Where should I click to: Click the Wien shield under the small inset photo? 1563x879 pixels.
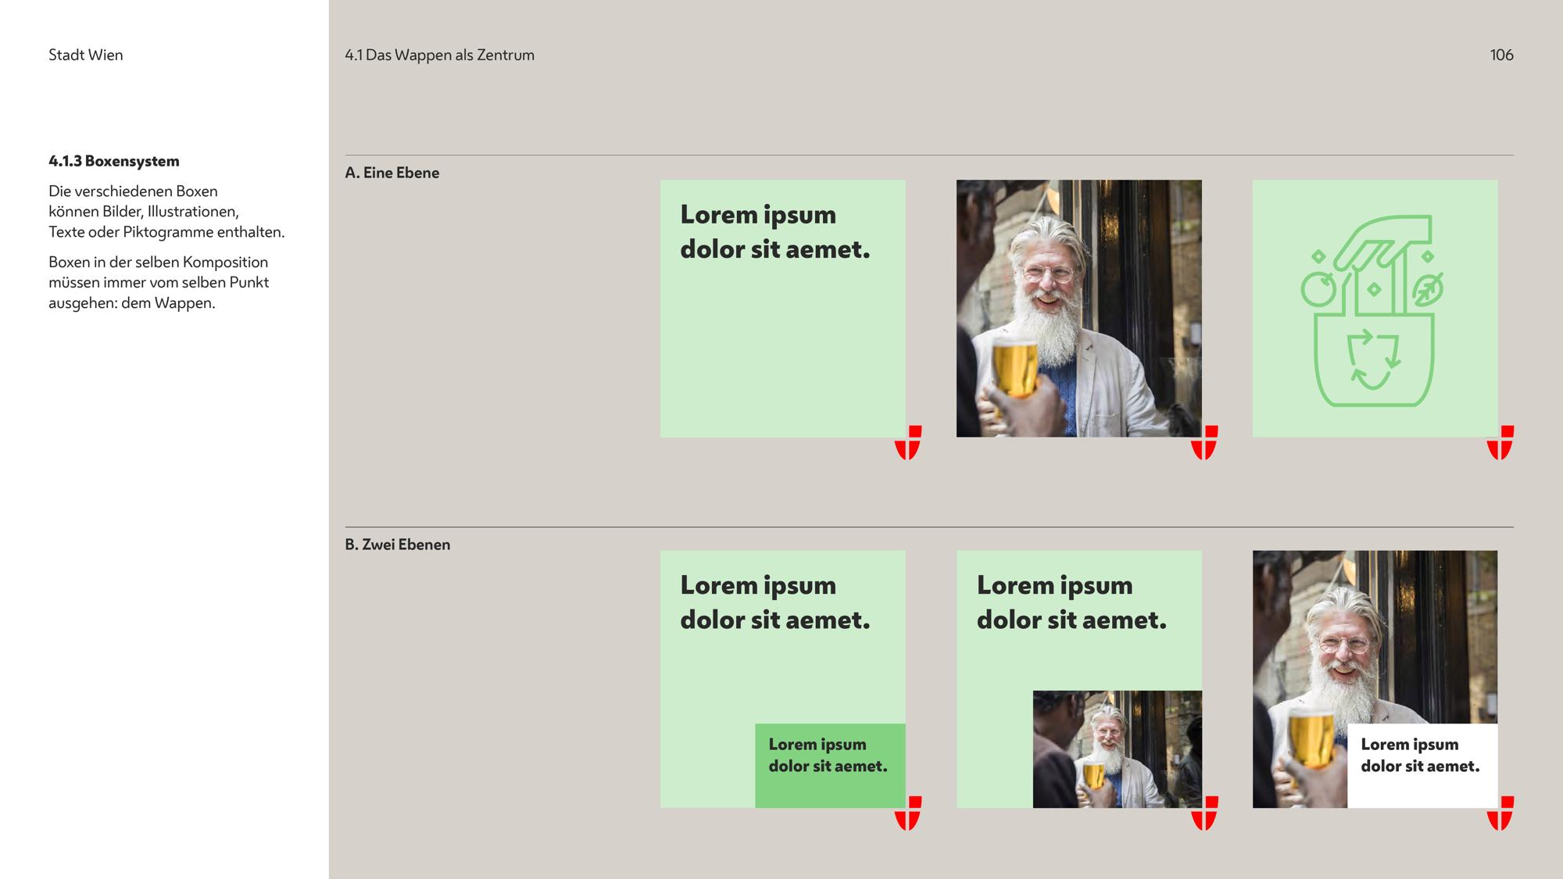[x=1204, y=813]
